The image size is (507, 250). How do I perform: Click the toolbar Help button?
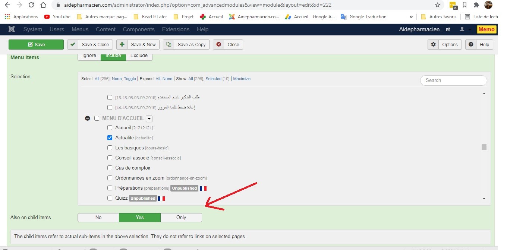tap(479, 44)
